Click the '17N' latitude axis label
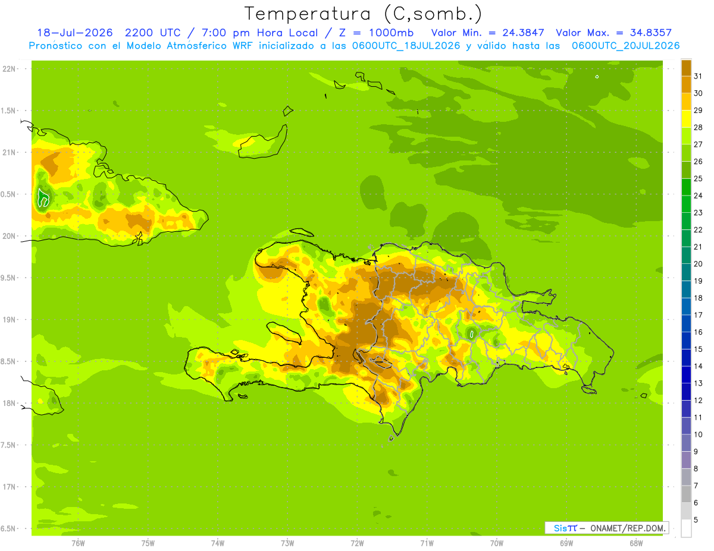Screen dimensions: 714x551 point(9,487)
